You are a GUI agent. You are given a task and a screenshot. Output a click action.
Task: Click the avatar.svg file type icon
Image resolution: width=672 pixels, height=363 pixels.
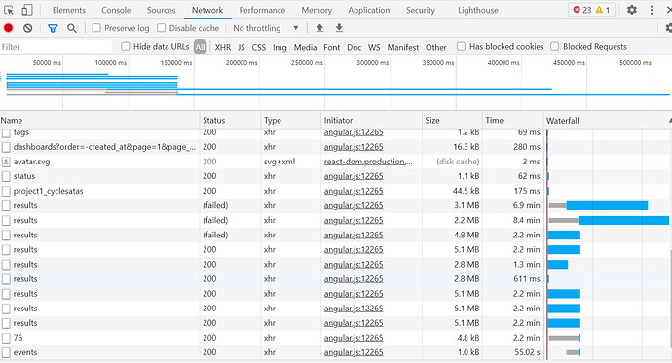[6, 162]
